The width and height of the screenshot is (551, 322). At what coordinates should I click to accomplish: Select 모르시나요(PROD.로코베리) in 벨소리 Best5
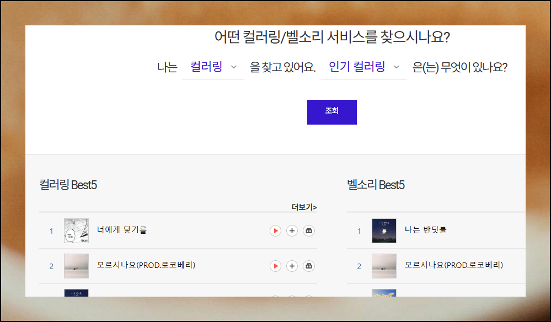(x=454, y=265)
